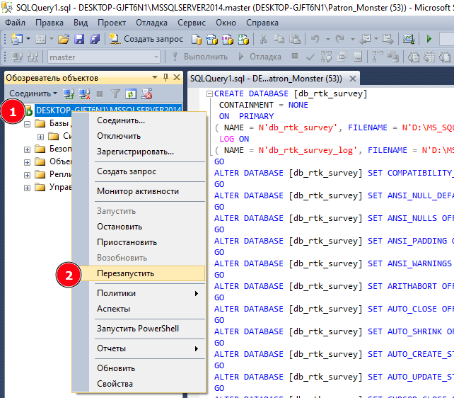The height and width of the screenshot is (398, 454).
Task: Click the MDX query icon
Action: [x=212, y=39]
